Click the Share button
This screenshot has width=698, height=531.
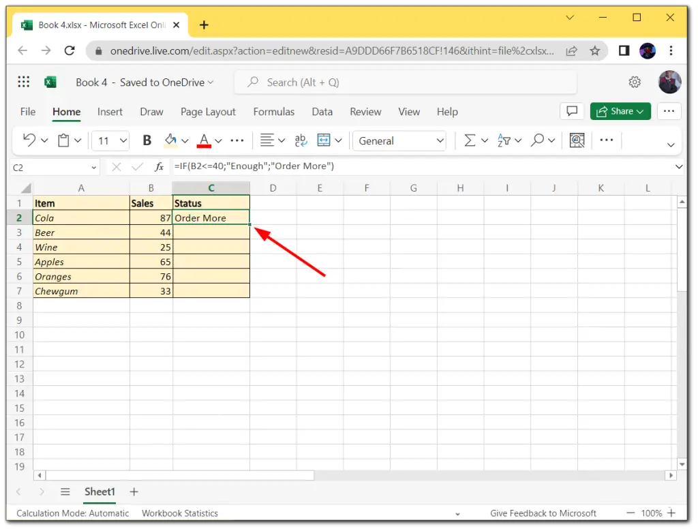[x=620, y=110]
